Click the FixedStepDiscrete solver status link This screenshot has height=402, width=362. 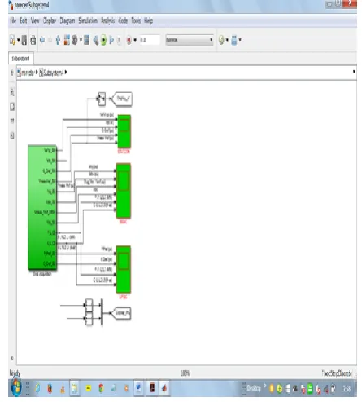coord(337,373)
